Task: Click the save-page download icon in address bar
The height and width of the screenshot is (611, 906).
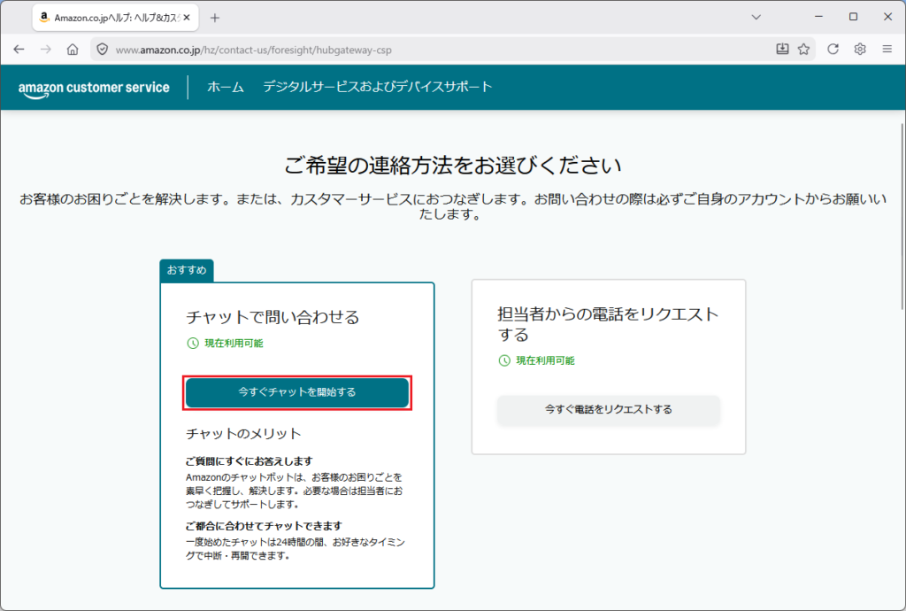Action: pos(782,49)
